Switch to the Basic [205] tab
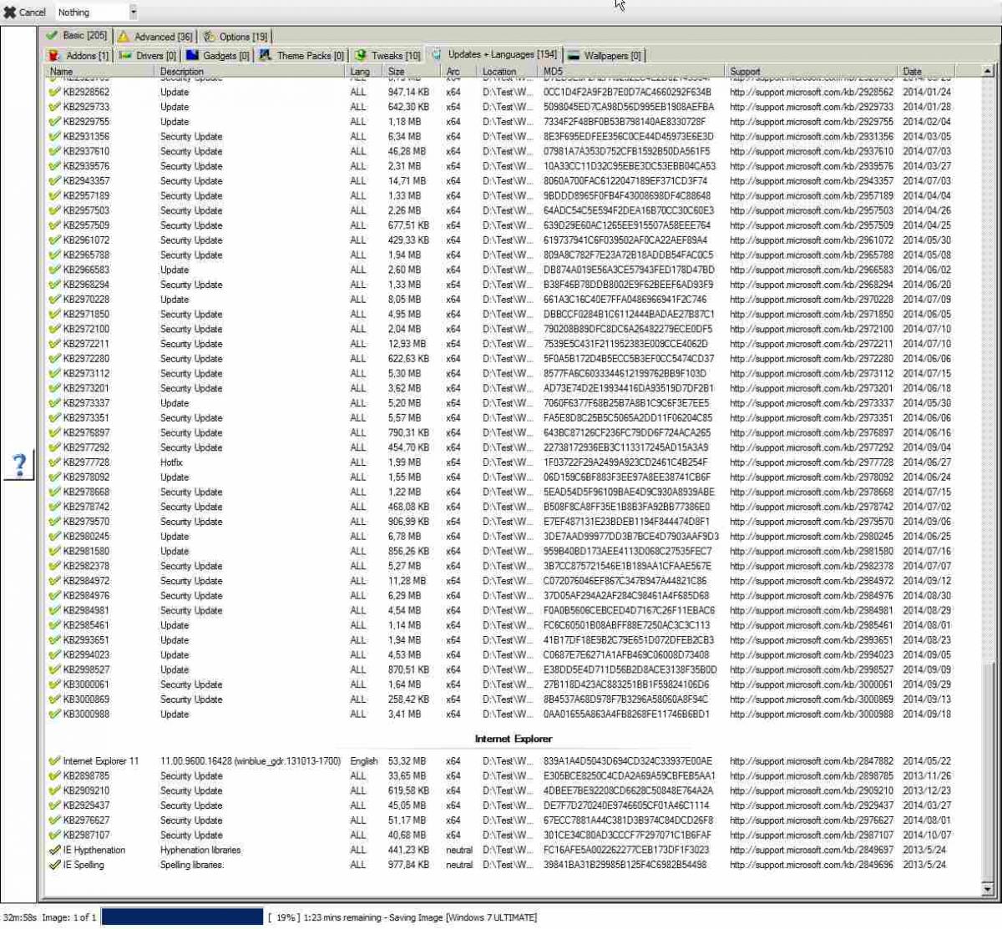1002x929 pixels. pyautogui.click(x=76, y=36)
